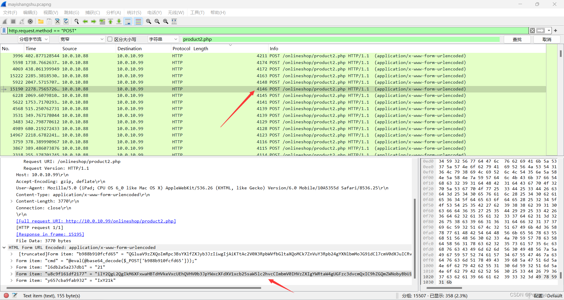This screenshot has height=300, width=564.
Task: Click the zoom in magnifier icon
Action: 149,21
